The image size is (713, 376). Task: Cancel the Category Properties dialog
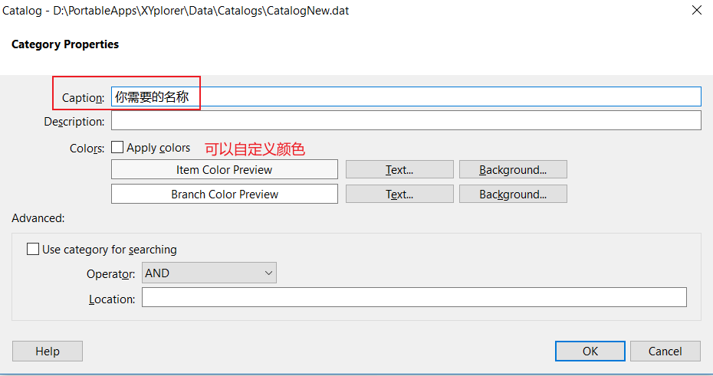[x=665, y=351]
